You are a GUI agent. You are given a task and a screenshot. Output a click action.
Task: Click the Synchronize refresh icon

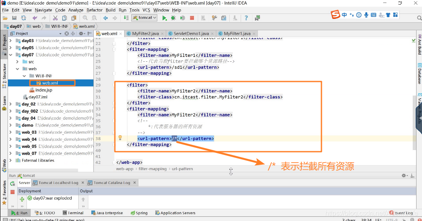coord(24,18)
